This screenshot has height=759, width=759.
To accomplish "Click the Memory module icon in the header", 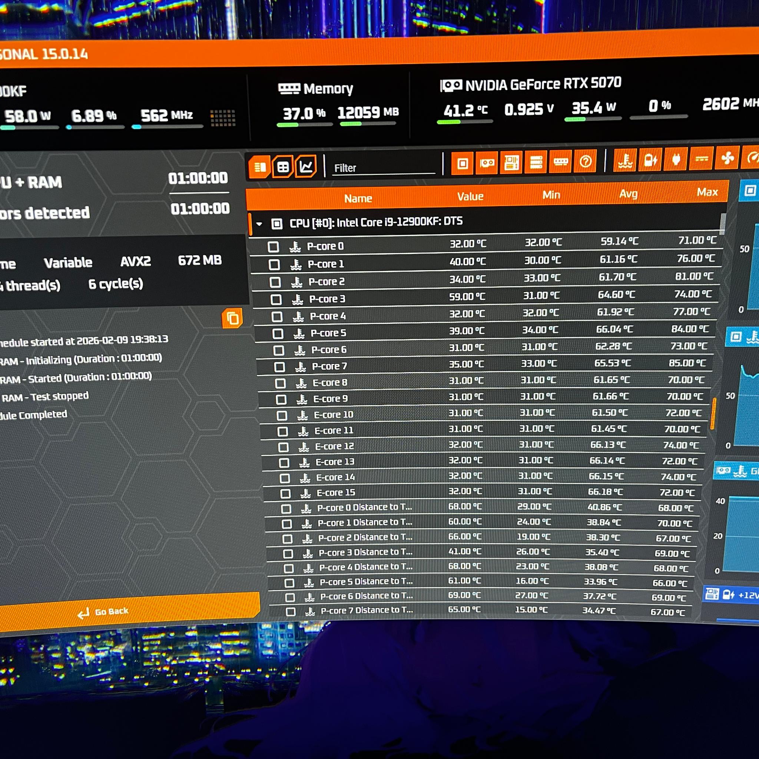I will (x=289, y=89).
